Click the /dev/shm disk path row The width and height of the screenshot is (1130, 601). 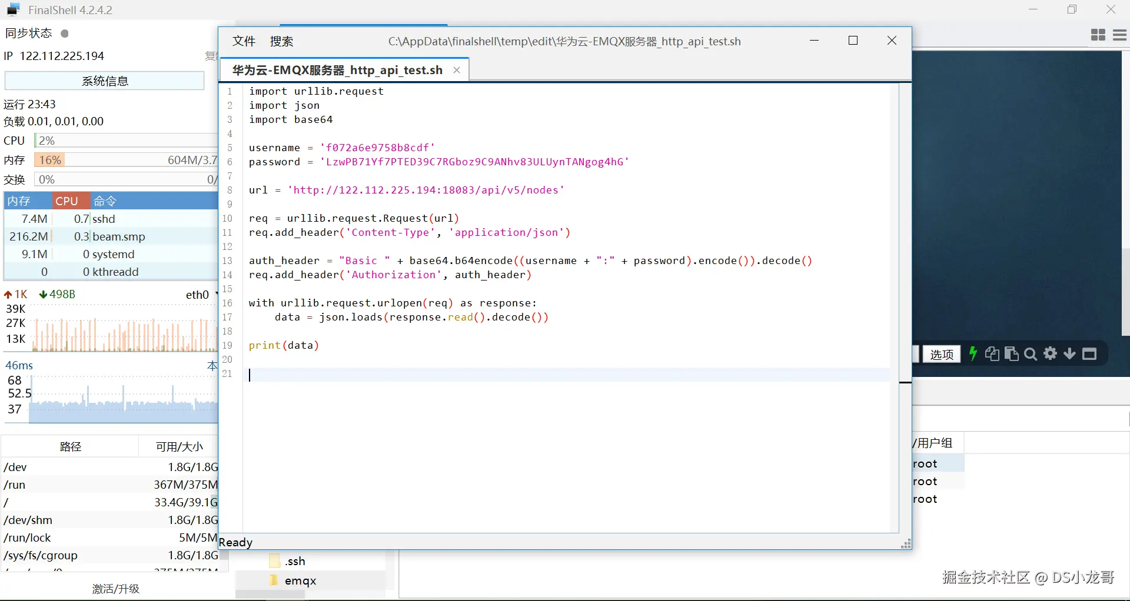(110, 520)
